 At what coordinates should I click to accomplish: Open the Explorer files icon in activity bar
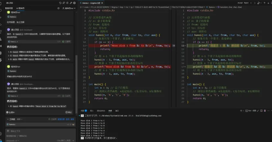[x=1, y=3]
